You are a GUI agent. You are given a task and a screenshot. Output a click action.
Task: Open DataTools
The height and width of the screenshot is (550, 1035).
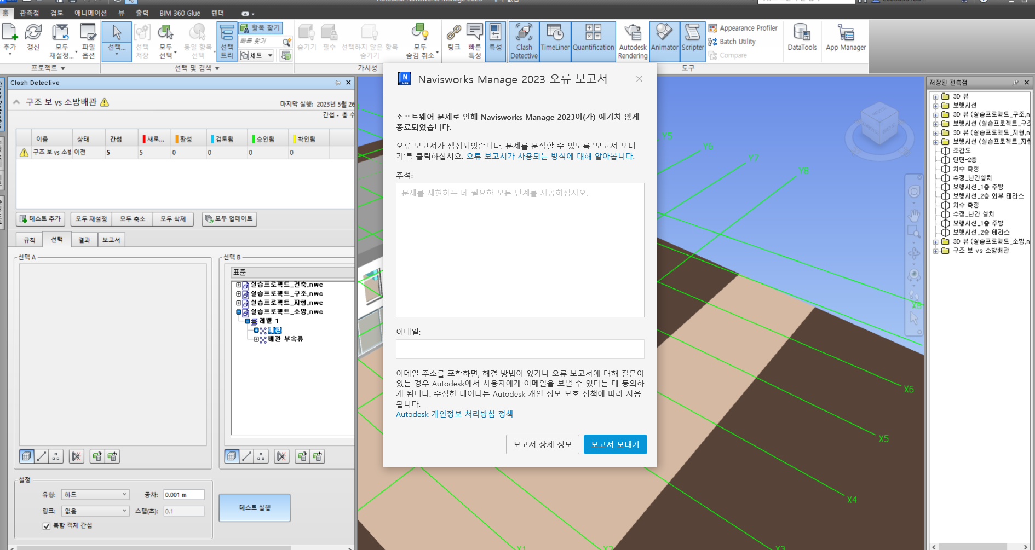pos(802,38)
